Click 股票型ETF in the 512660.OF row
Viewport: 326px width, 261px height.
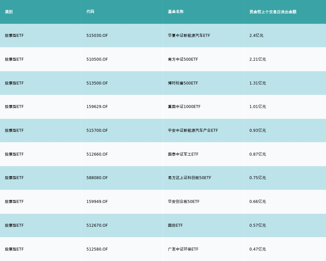(x=14, y=154)
